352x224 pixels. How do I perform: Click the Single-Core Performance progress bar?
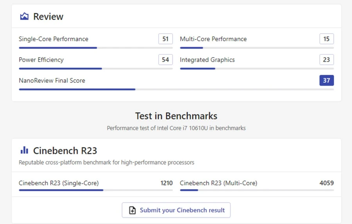(x=96, y=48)
